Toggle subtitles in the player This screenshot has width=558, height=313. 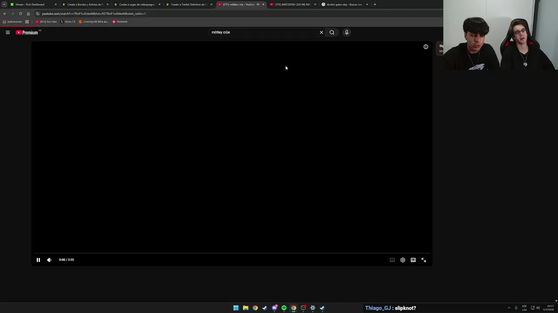(x=392, y=260)
